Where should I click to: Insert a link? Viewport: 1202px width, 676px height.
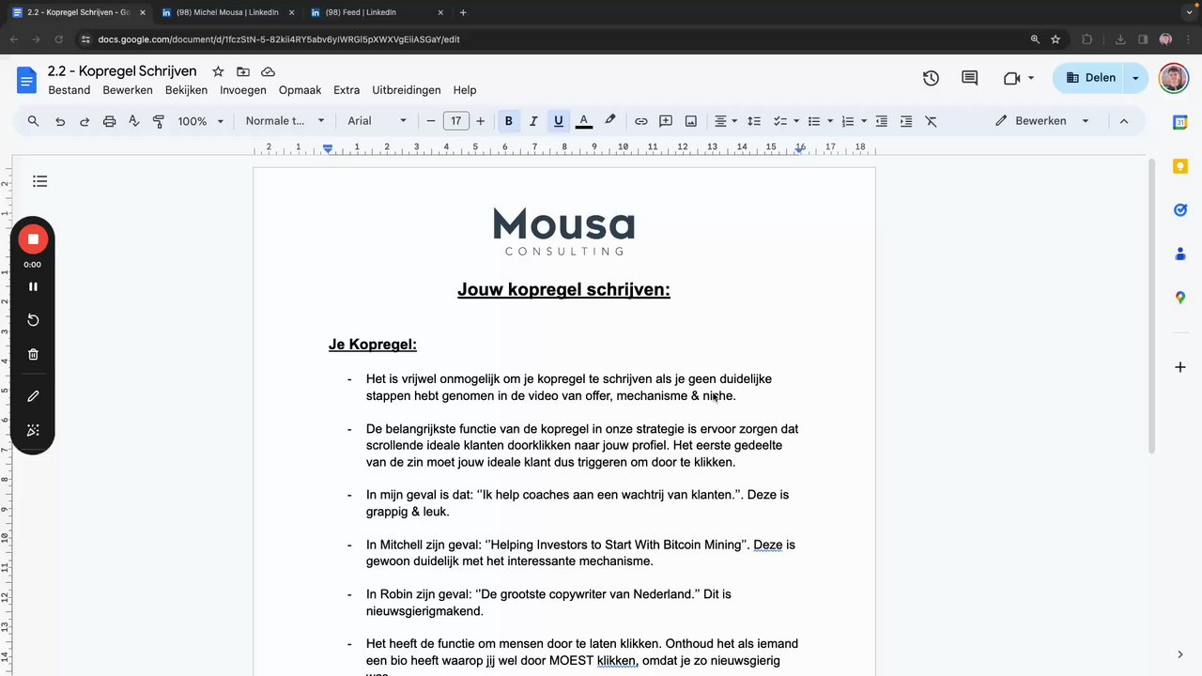point(641,121)
